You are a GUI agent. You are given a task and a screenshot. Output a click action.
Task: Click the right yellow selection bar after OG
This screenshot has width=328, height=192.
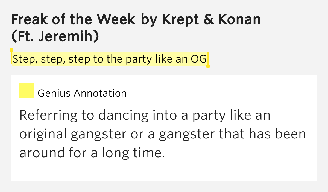(208, 59)
